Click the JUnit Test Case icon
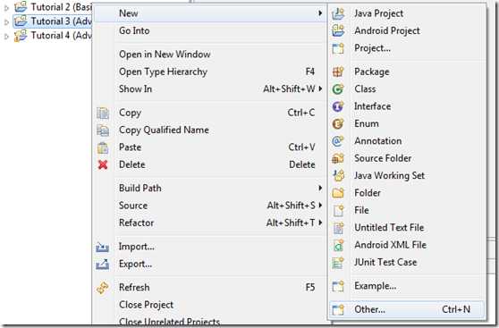 tap(338, 263)
